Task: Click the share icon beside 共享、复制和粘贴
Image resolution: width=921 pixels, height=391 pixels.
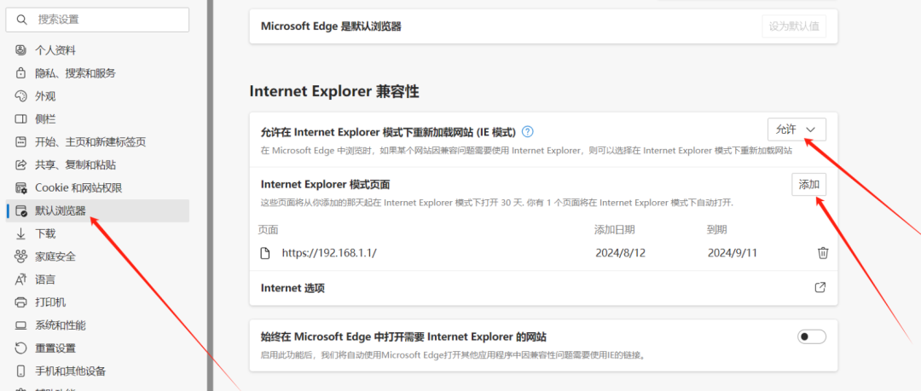Action: 21,165
